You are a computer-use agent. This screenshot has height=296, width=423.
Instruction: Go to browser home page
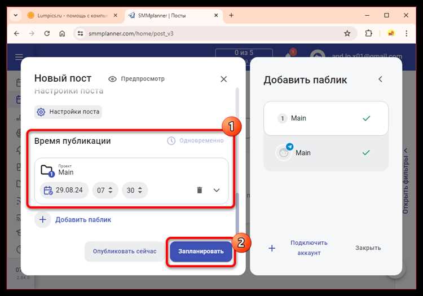pyautogui.click(x=62, y=33)
